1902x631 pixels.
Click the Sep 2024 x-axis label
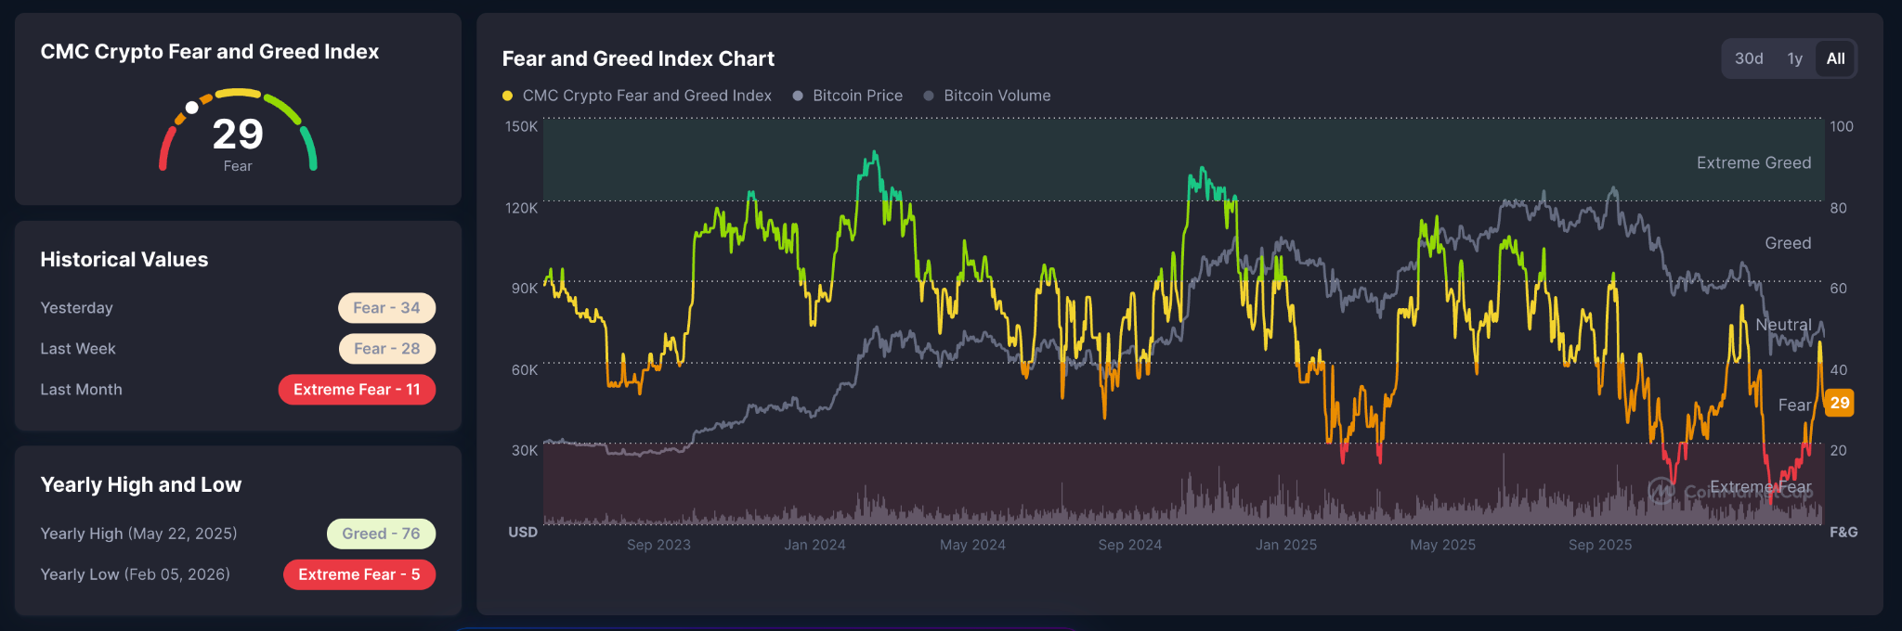point(1129,545)
